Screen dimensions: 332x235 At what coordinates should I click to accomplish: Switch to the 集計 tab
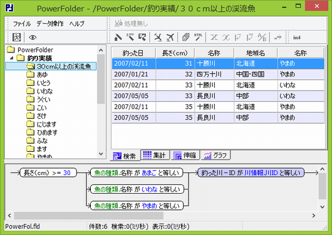pos(155,156)
